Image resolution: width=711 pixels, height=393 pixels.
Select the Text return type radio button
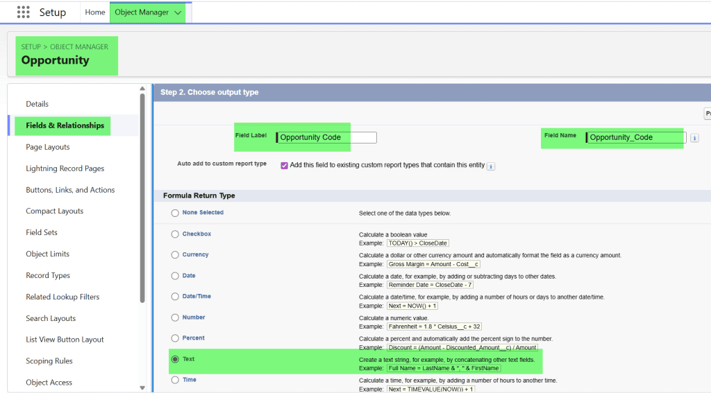(x=175, y=359)
